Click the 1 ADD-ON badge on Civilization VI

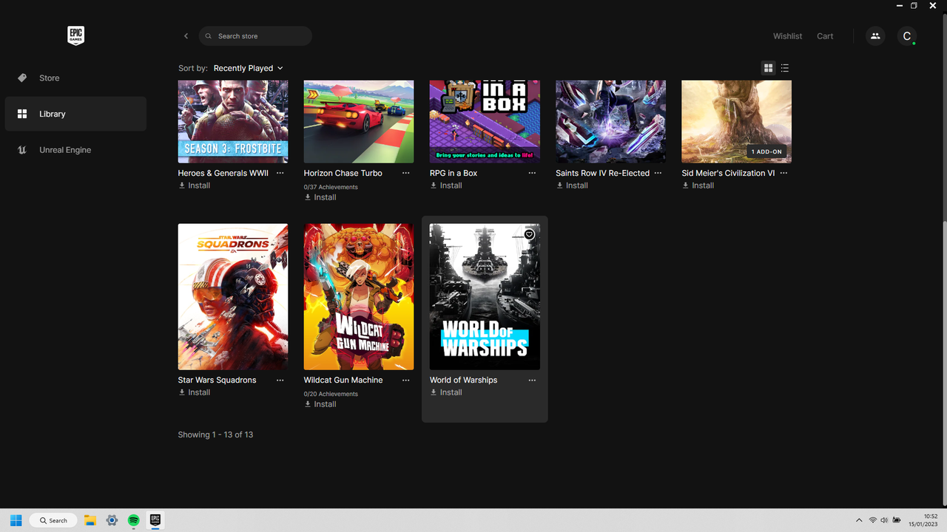coord(766,151)
